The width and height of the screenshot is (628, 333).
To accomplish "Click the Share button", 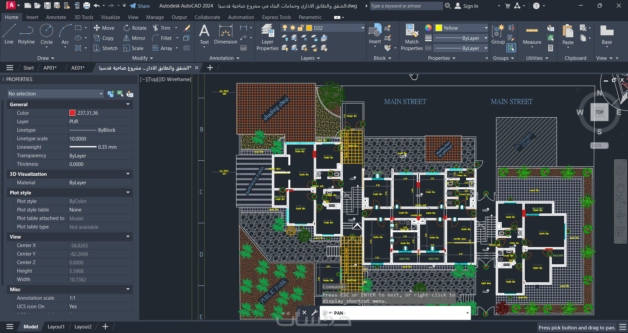I will 140,6.
